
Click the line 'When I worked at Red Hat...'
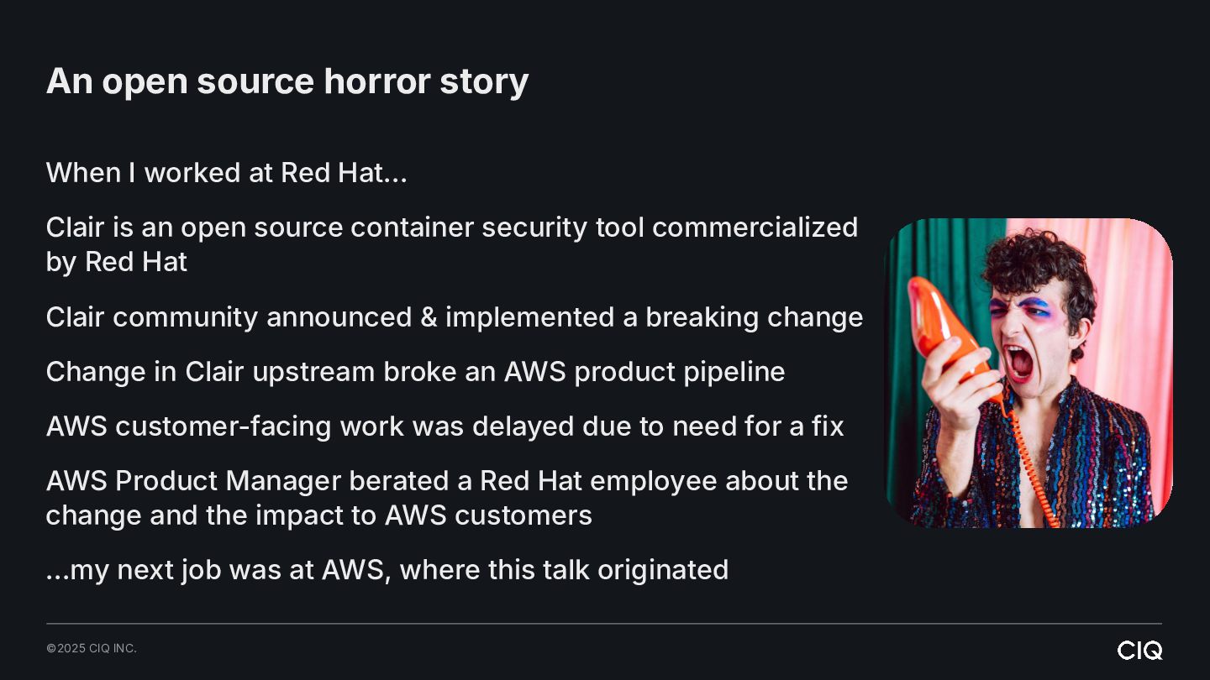tap(227, 173)
